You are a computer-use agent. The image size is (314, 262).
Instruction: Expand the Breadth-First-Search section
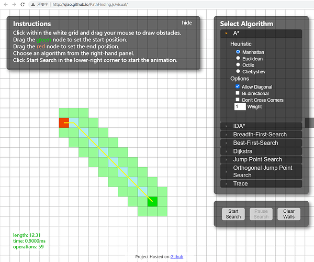261,135
